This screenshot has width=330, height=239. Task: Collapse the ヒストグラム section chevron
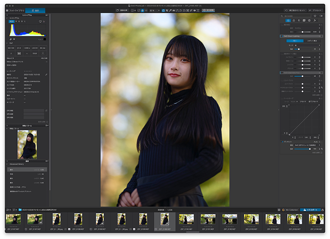tap(7, 18)
